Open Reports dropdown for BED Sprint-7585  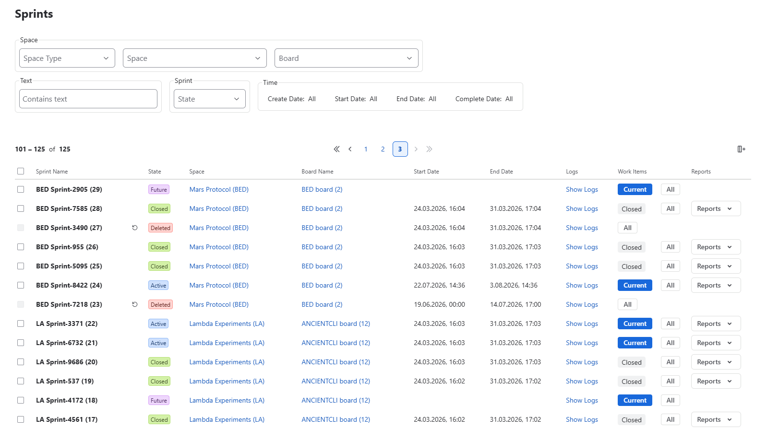point(716,208)
